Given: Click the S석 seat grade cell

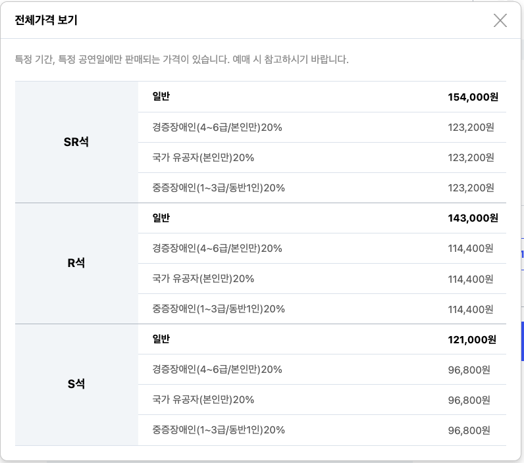Looking at the screenshot, I should click(x=76, y=384).
